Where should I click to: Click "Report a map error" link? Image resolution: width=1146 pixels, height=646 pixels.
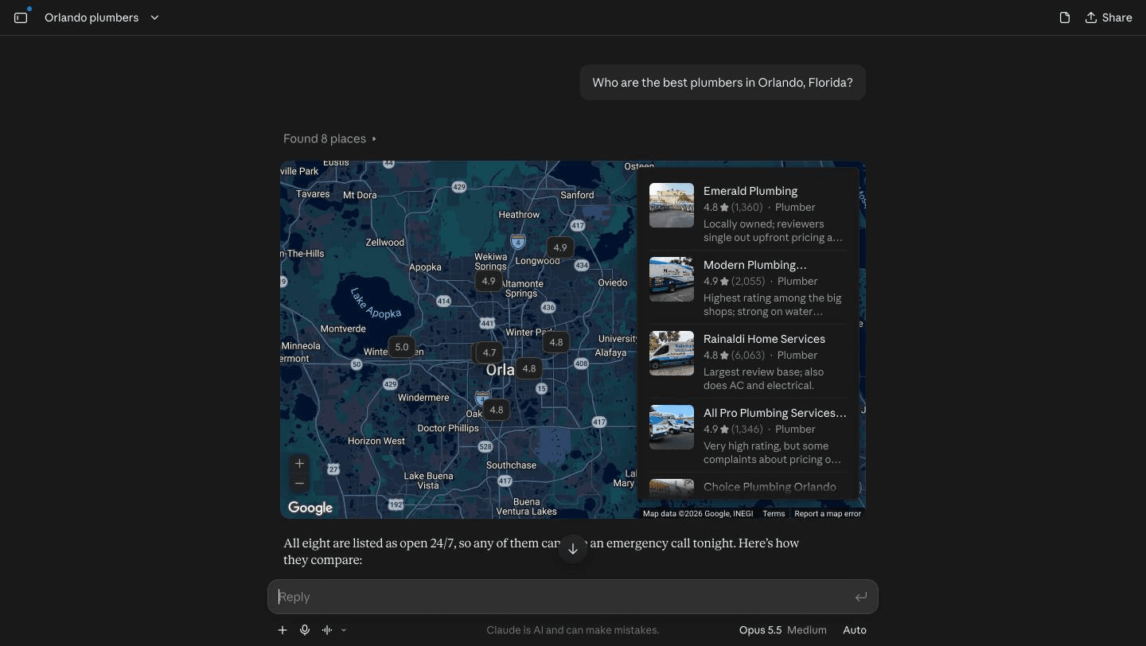click(x=828, y=514)
